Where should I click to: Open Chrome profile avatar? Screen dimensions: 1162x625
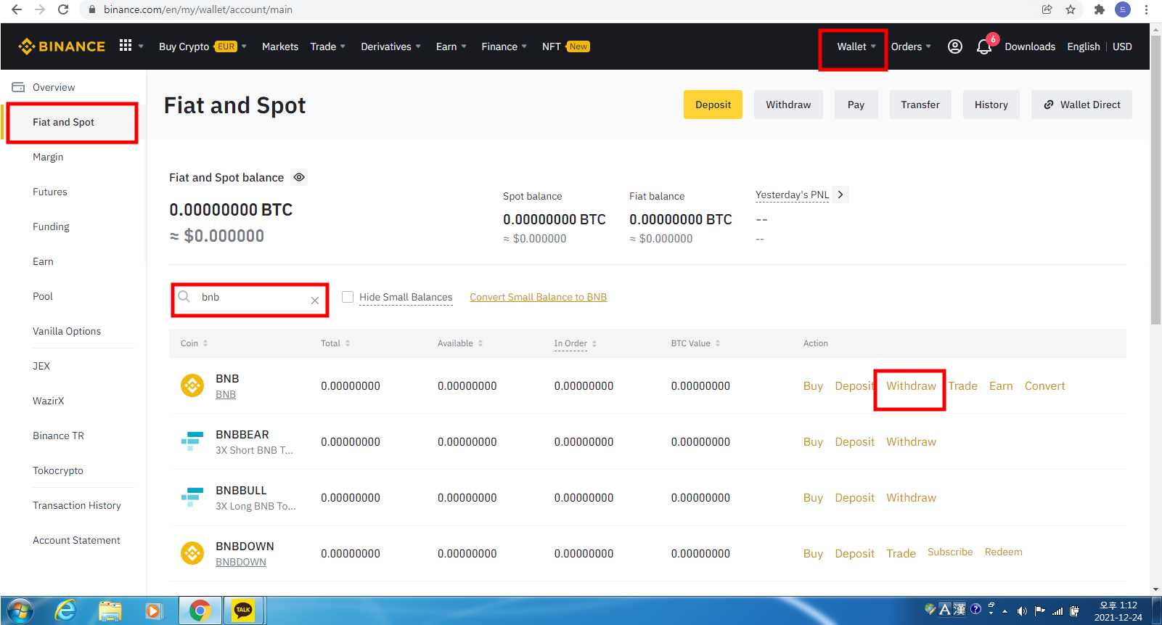1123,9
